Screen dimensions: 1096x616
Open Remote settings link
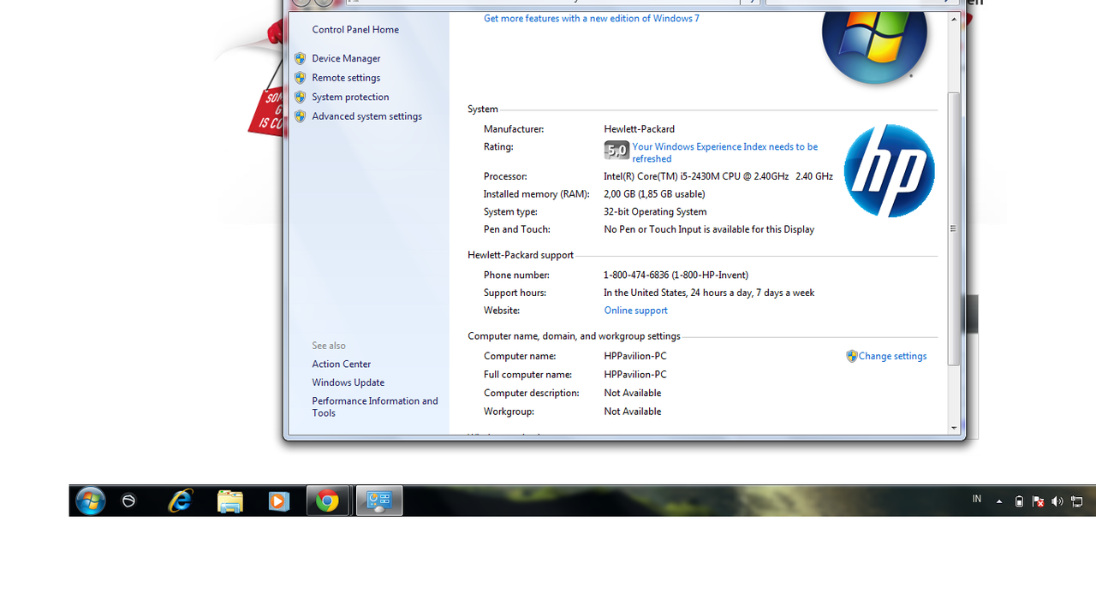click(x=346, y=78)
